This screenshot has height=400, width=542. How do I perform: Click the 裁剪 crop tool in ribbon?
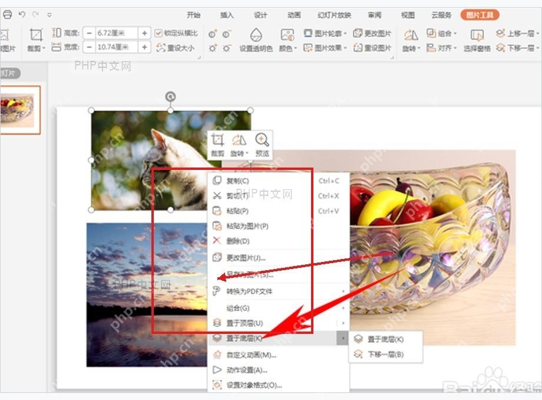(x=36, y=40)
